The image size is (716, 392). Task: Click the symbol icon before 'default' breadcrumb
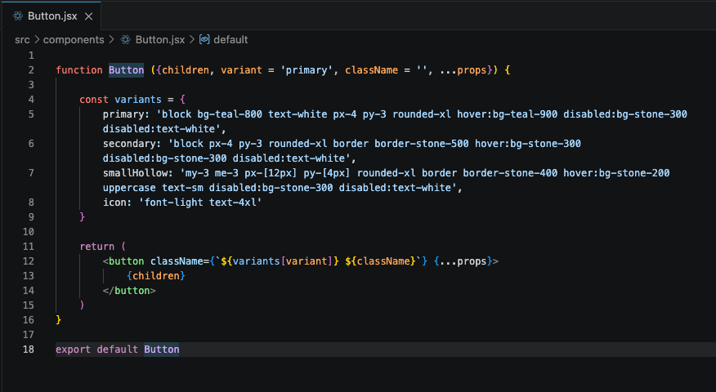(204, 40)
